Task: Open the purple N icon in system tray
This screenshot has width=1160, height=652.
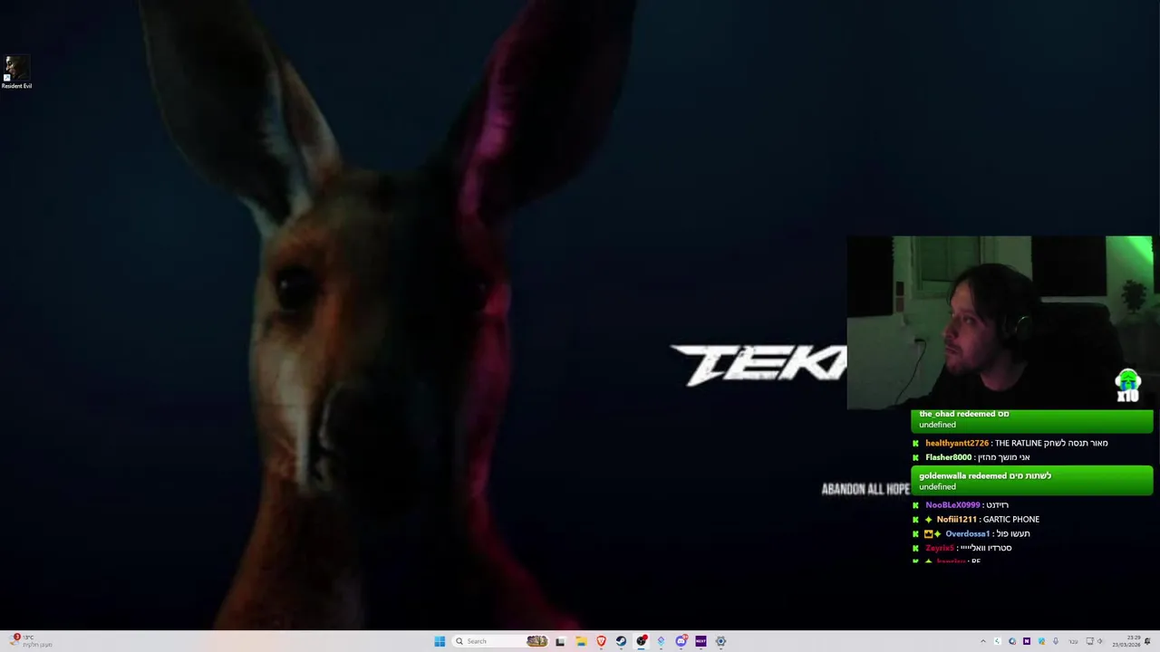Action: [x=1027, y=641]
